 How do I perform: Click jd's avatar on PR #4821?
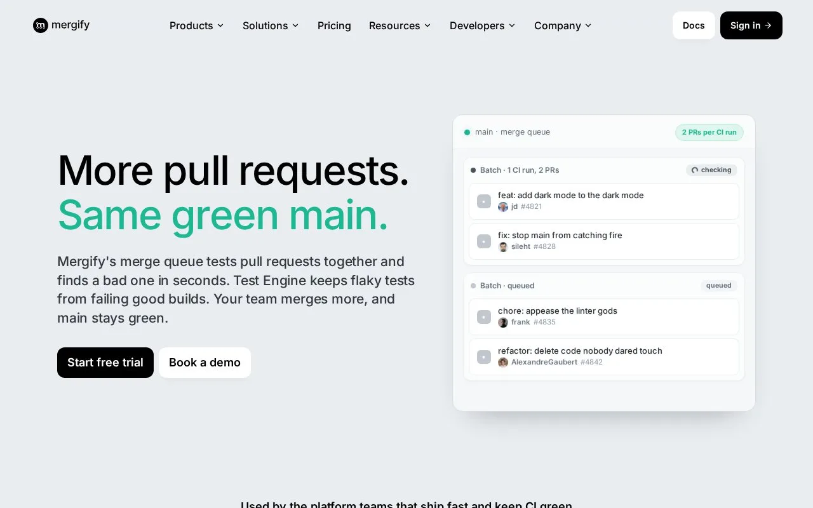coord(503,207)
